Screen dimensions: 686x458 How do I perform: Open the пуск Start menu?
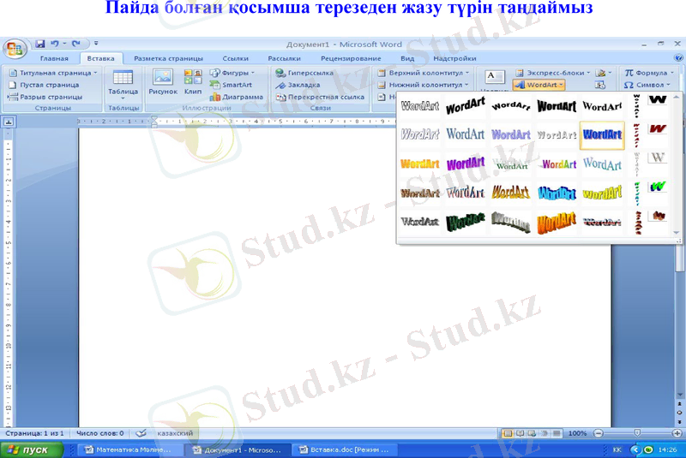(x=32, y=450)
